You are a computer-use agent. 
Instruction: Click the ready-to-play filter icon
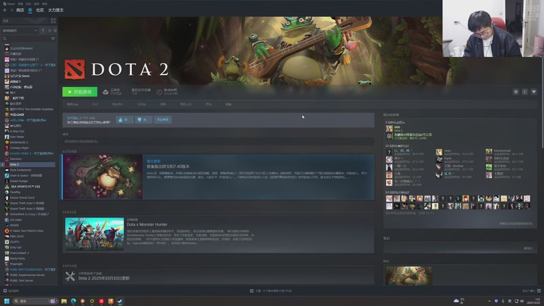tap(55, 31)
